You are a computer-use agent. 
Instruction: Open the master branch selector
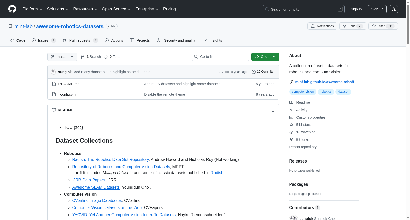tap(62, 57)
